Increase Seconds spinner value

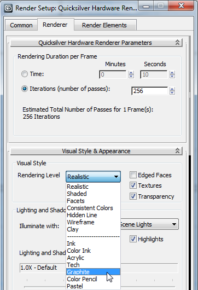172,73
